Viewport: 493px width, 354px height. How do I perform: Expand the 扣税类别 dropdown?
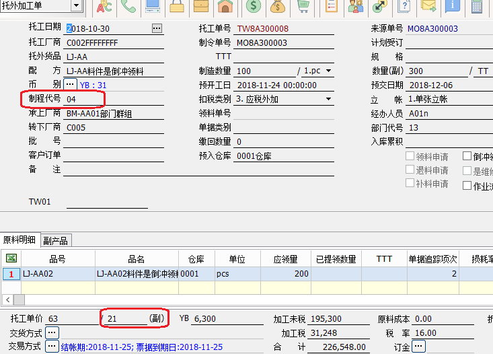tap(329, 99)
